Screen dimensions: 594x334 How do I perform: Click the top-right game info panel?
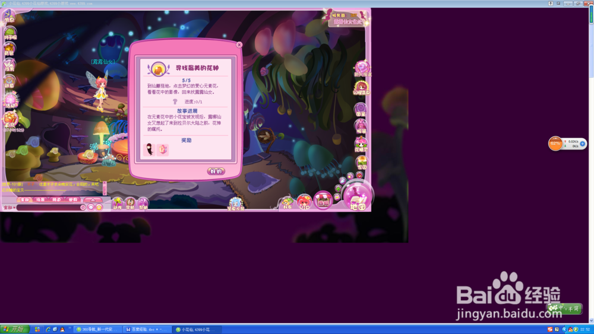click(347, 18)
